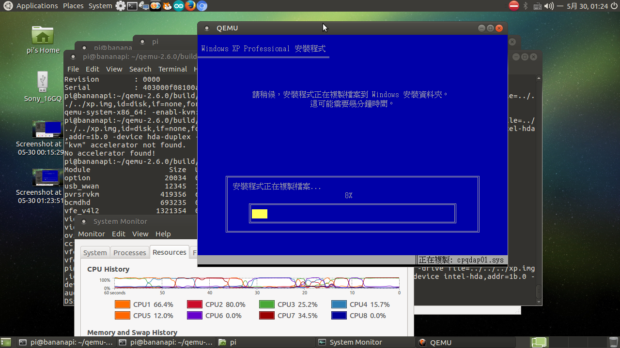This screenshot has height=348, width=620.
Task: Open File menu in the terminal window
Action: (x=73, y=69)
